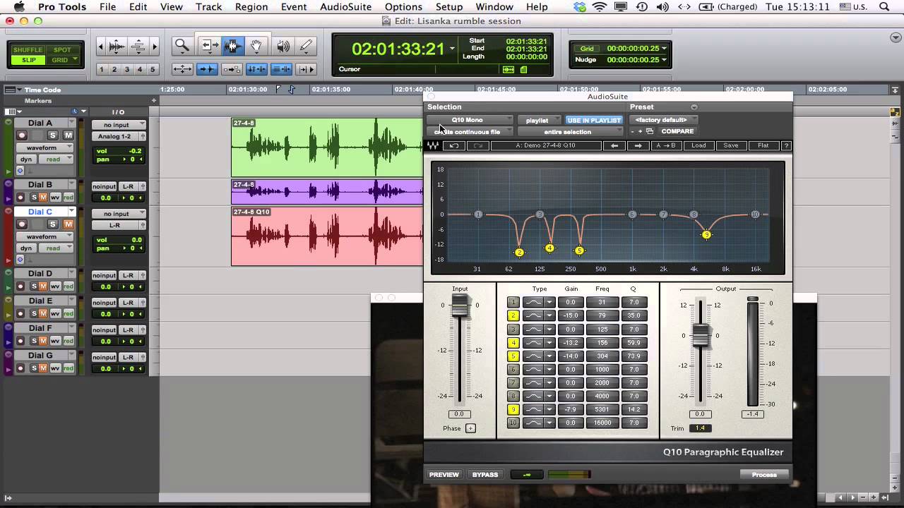
Task: Open Dial A no input selector
Action: point(118,125)
